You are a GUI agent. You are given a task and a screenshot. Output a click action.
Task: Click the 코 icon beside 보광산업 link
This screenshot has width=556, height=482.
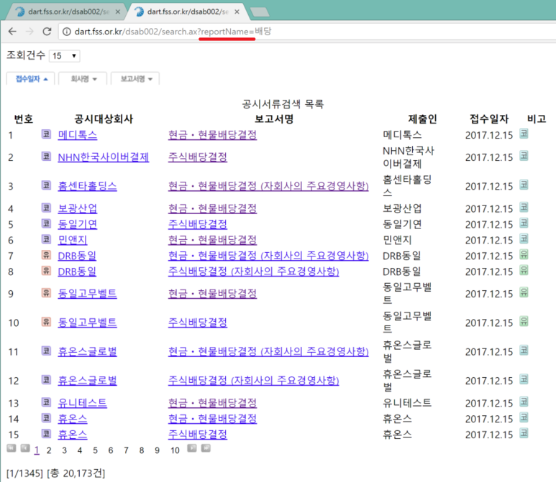(46, 208)
